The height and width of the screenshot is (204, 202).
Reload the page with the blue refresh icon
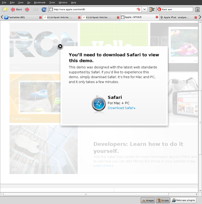[44, 10]
